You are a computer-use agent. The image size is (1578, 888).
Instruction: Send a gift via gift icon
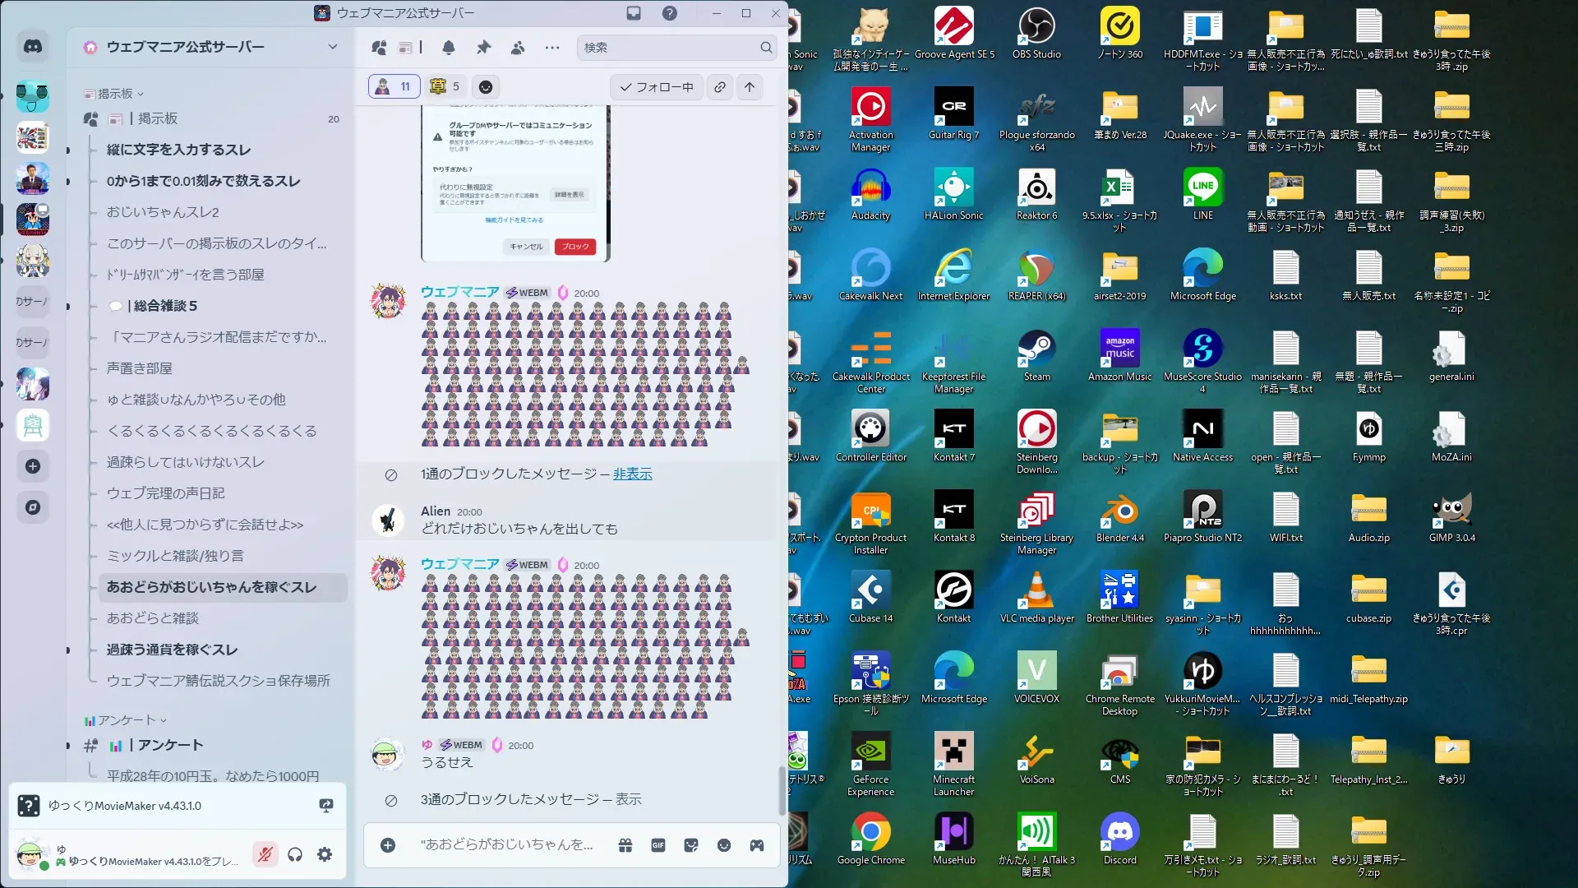(x=625, y=845)
